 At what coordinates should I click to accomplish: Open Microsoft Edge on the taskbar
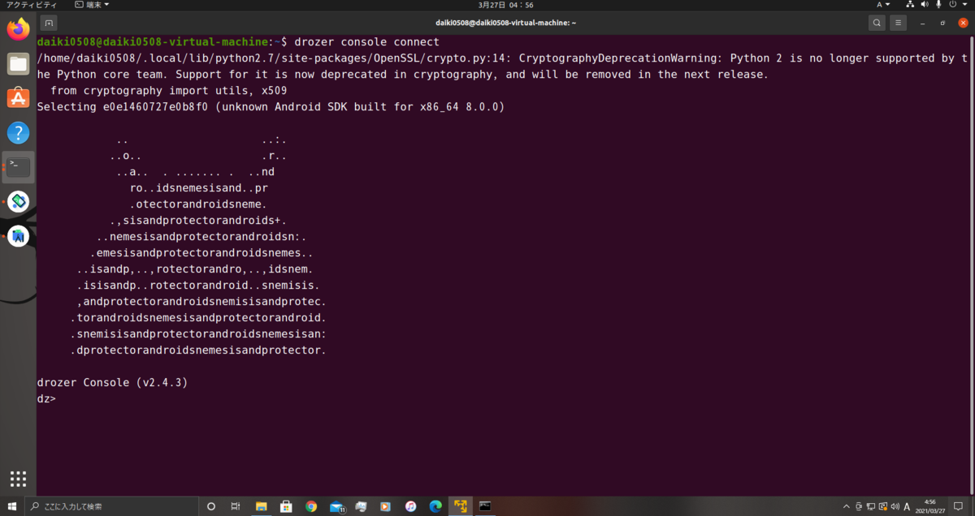coord(435,506)
